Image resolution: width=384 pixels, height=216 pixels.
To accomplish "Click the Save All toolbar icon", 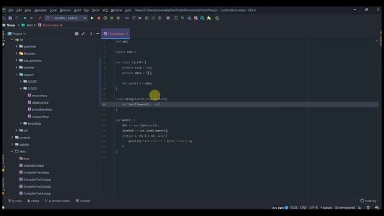I will tap(10, 18).
